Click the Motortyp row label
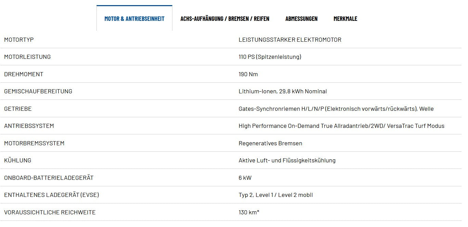This screenshot has height=227, width=468. tap(19, 40)
